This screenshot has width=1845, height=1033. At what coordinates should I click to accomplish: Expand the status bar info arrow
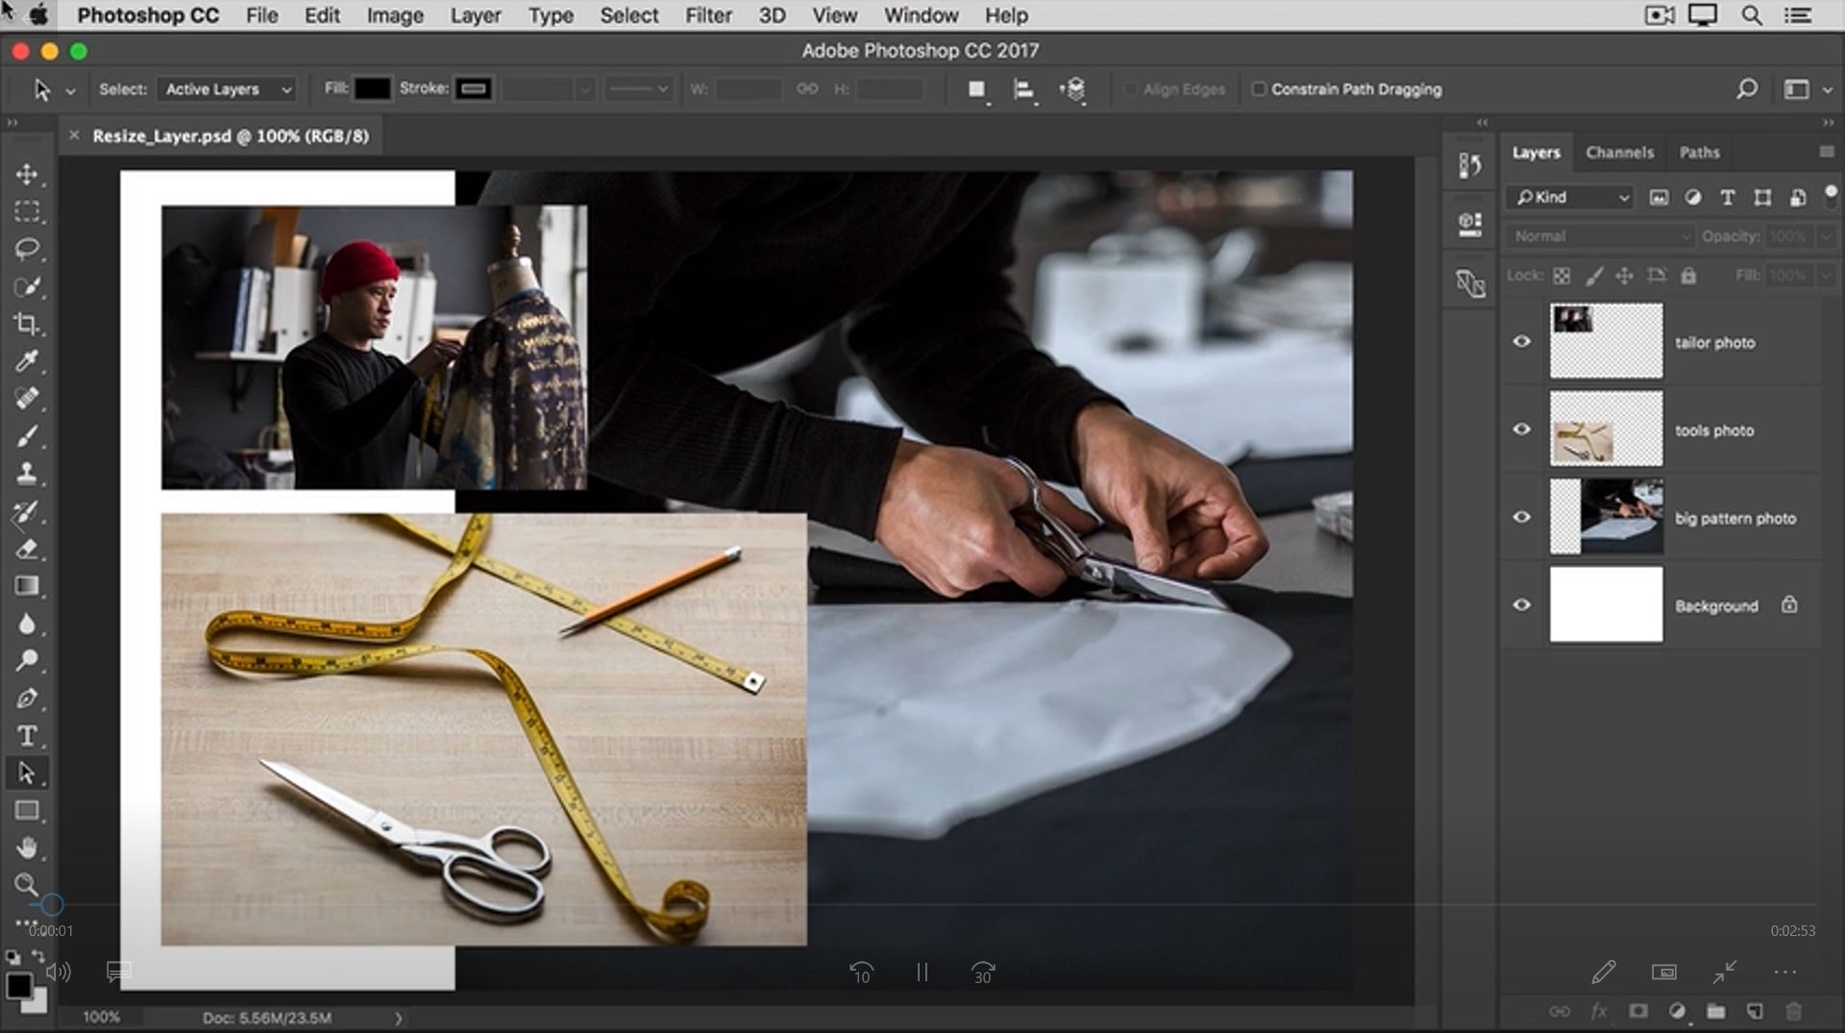click(398, 1018)
